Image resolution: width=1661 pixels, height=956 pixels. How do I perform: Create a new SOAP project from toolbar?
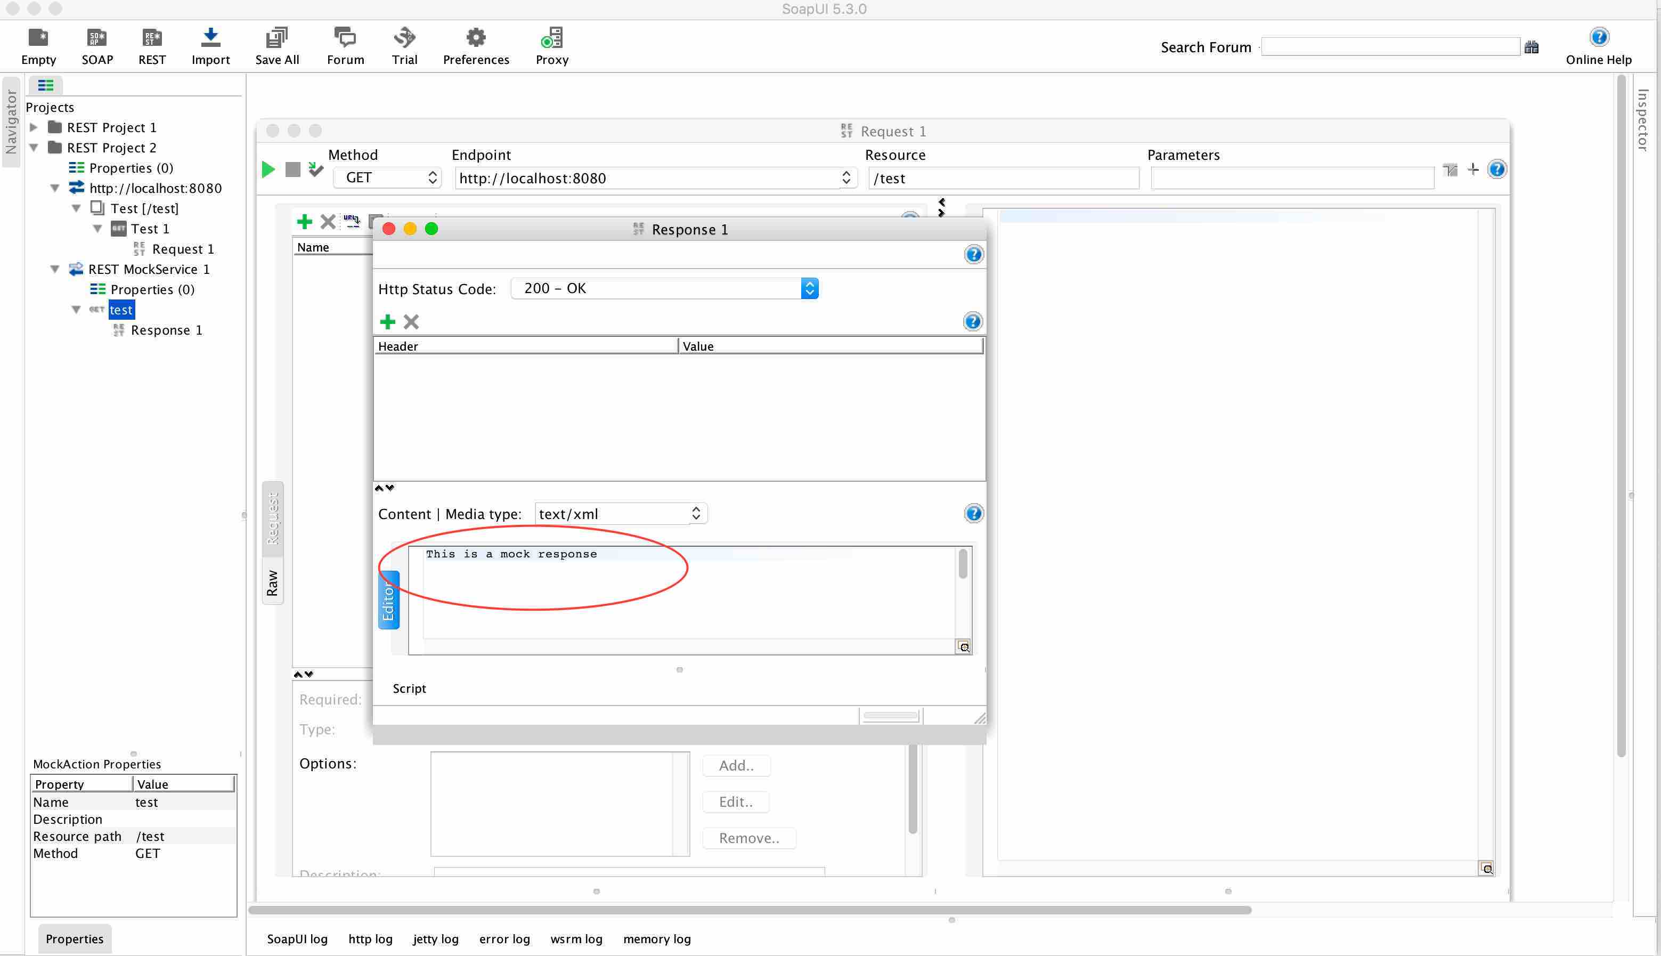pos(97,45)
